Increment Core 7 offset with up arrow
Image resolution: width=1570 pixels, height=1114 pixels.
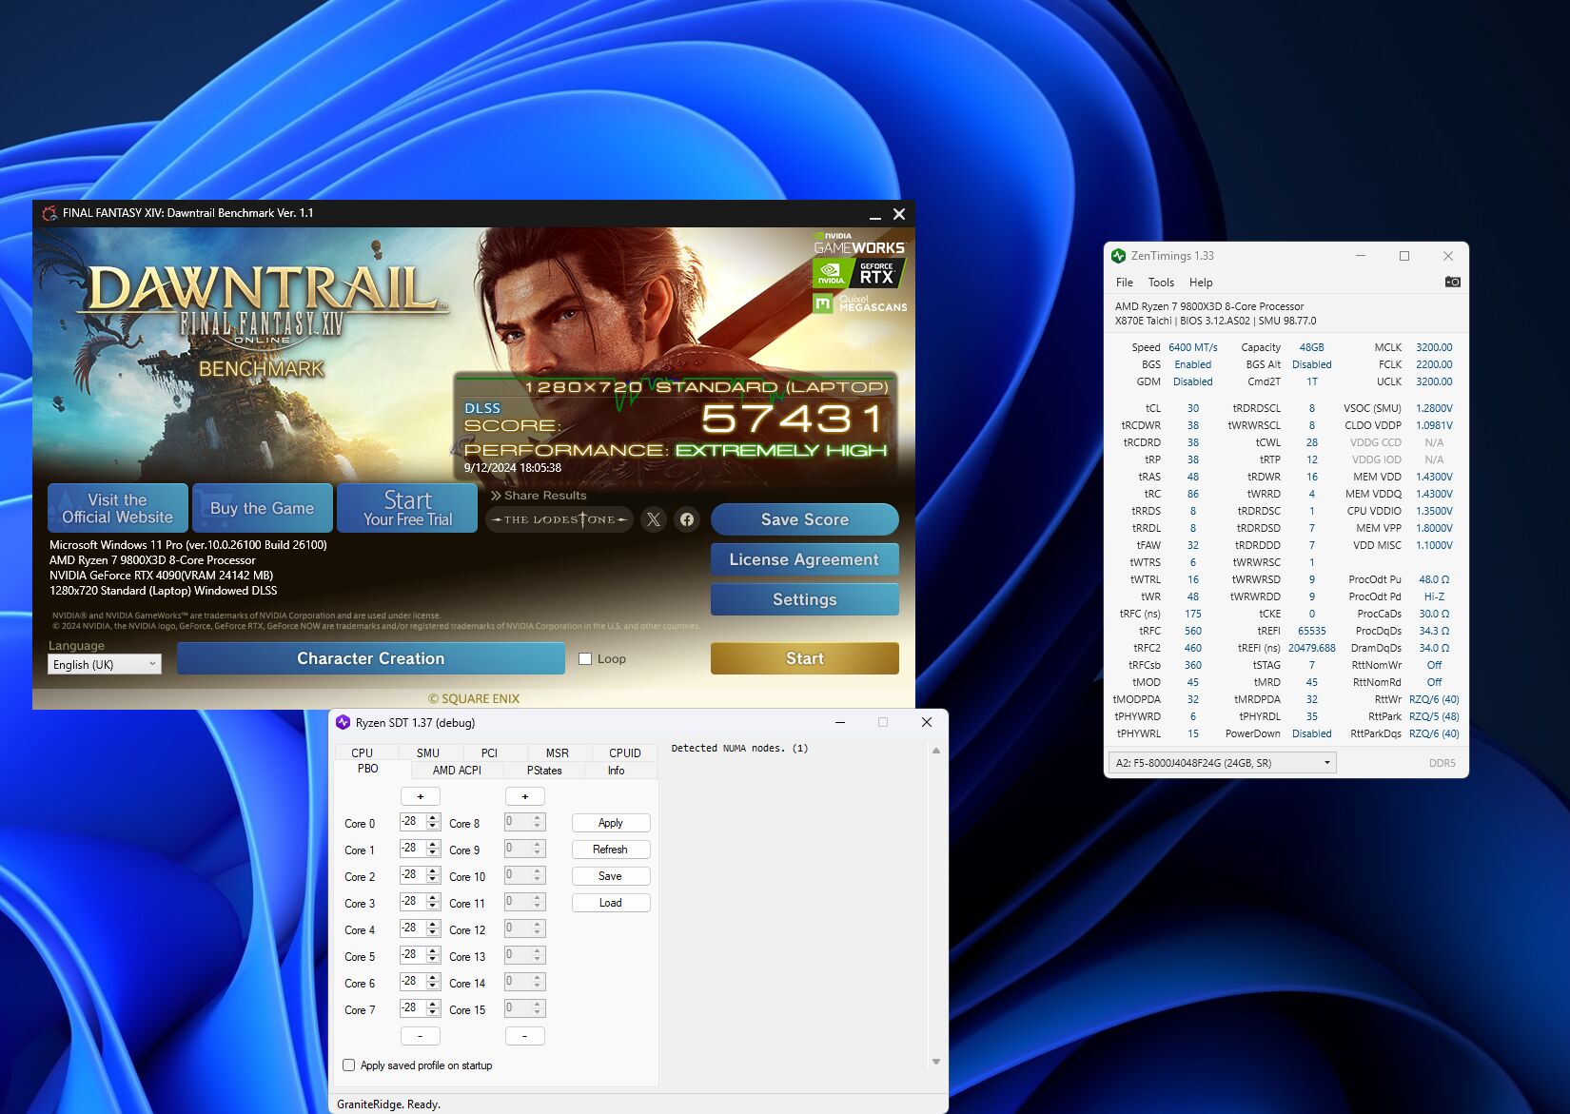pos(433,1004)
